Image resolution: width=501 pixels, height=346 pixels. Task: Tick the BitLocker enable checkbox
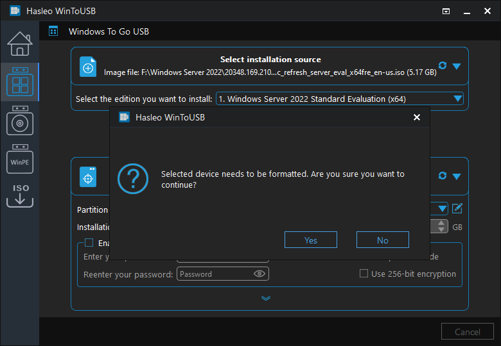(x=89, y=243)
